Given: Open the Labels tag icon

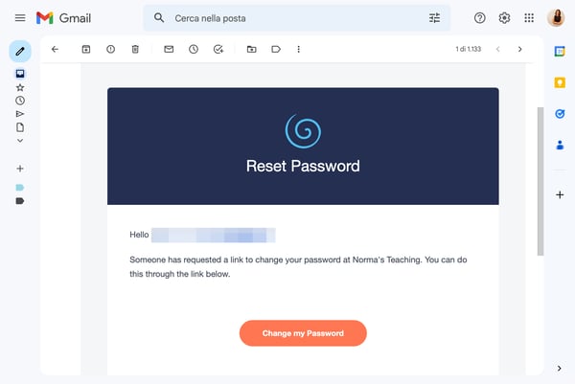Looking at the screenshot, I should click(276, 49).
